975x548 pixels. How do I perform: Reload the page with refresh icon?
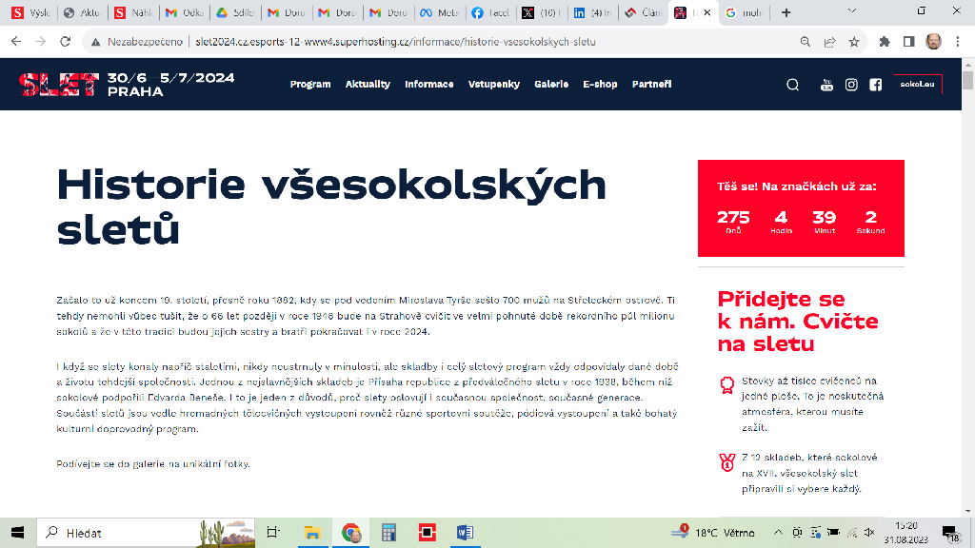pos(66,42)
